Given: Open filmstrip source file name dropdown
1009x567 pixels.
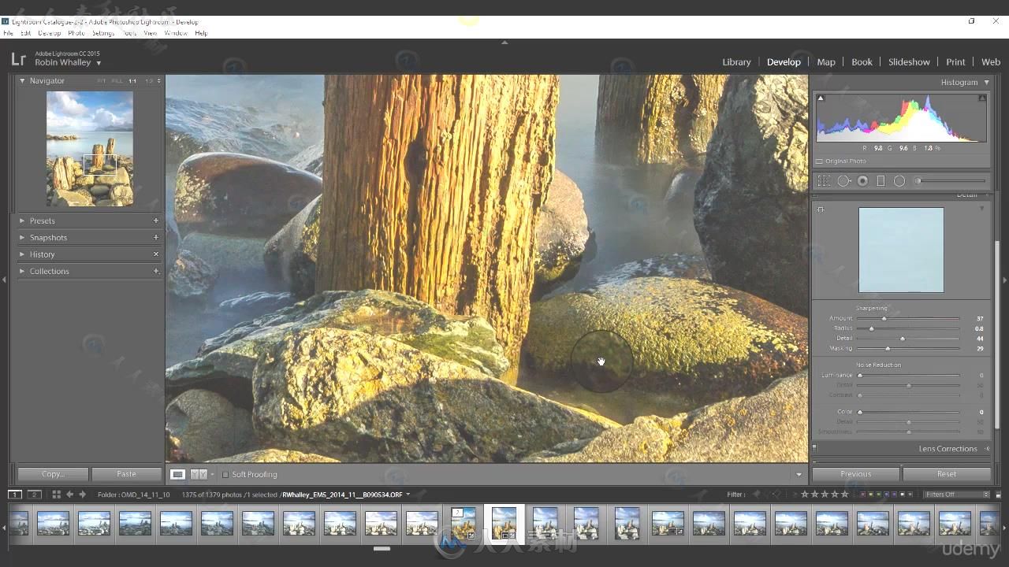Looking at the screenshot, I should pos(408,495).
